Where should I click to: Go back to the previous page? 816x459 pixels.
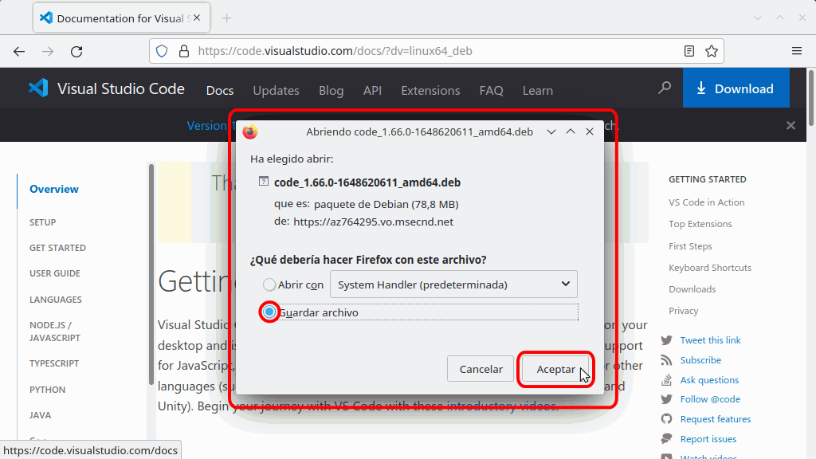19,51
